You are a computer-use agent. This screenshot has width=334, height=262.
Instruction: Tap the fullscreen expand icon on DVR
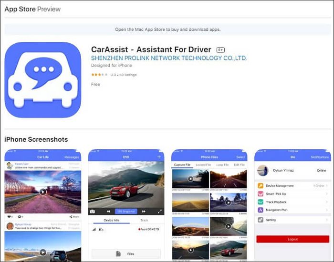(x=160, y=211)
